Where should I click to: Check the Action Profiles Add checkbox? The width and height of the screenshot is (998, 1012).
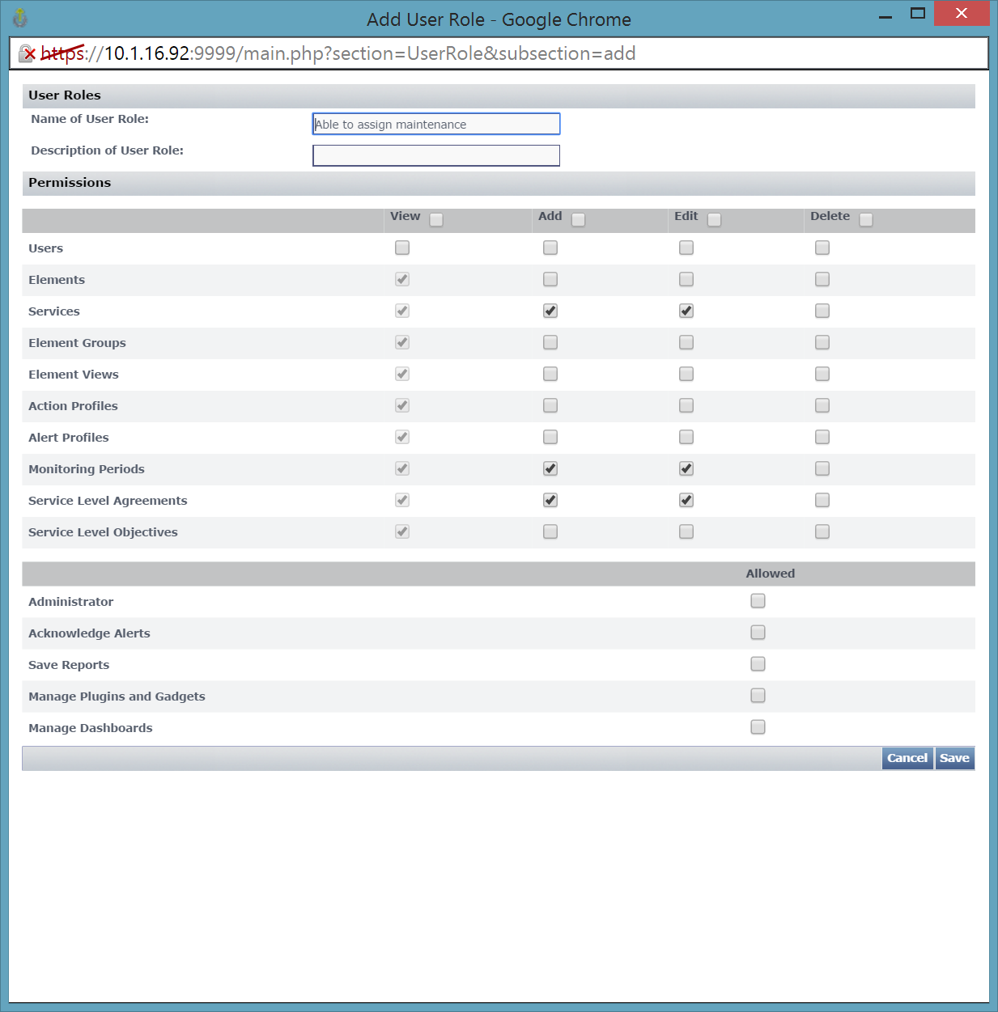pyautogui.click(x=550, y=405)
